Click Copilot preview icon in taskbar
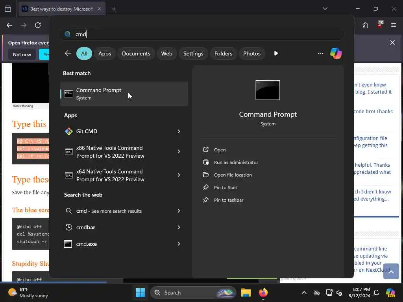This screenshot has width=403, height=302. point(391,293)
